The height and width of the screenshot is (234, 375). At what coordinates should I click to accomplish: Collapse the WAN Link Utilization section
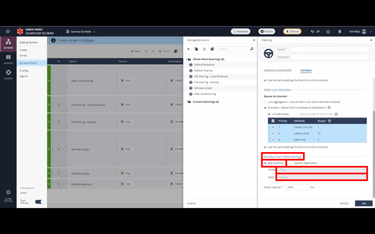coord(365,90)
